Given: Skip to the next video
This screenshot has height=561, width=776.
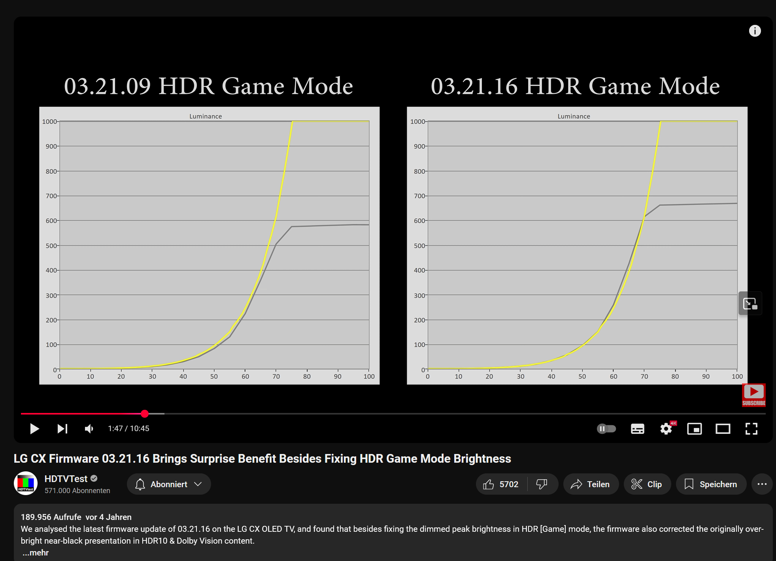Looking at the screenshot, I should coord(62,428).
